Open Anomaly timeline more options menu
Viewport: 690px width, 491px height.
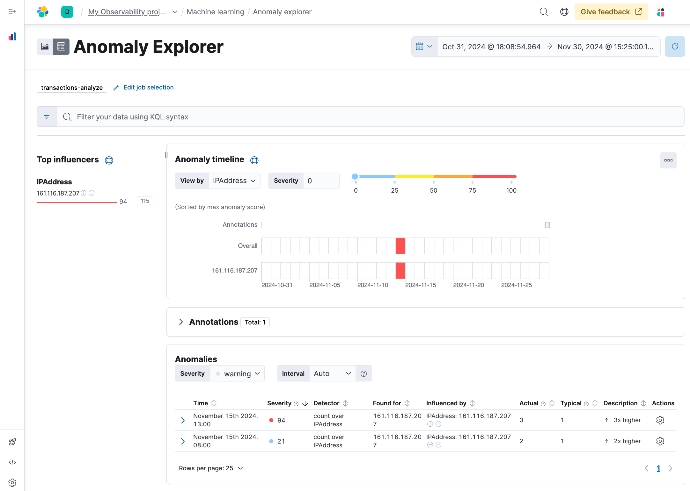[668, 160]
